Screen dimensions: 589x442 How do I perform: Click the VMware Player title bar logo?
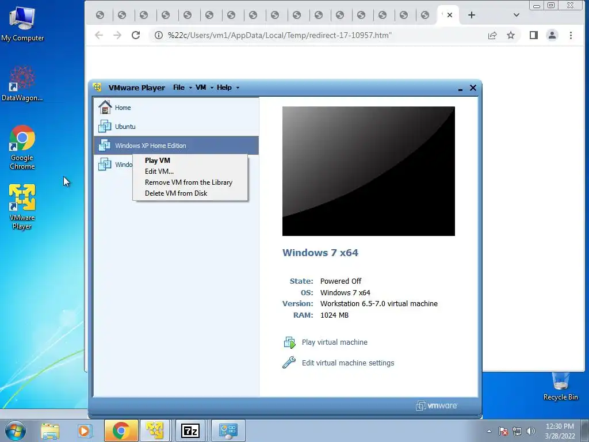97,87
